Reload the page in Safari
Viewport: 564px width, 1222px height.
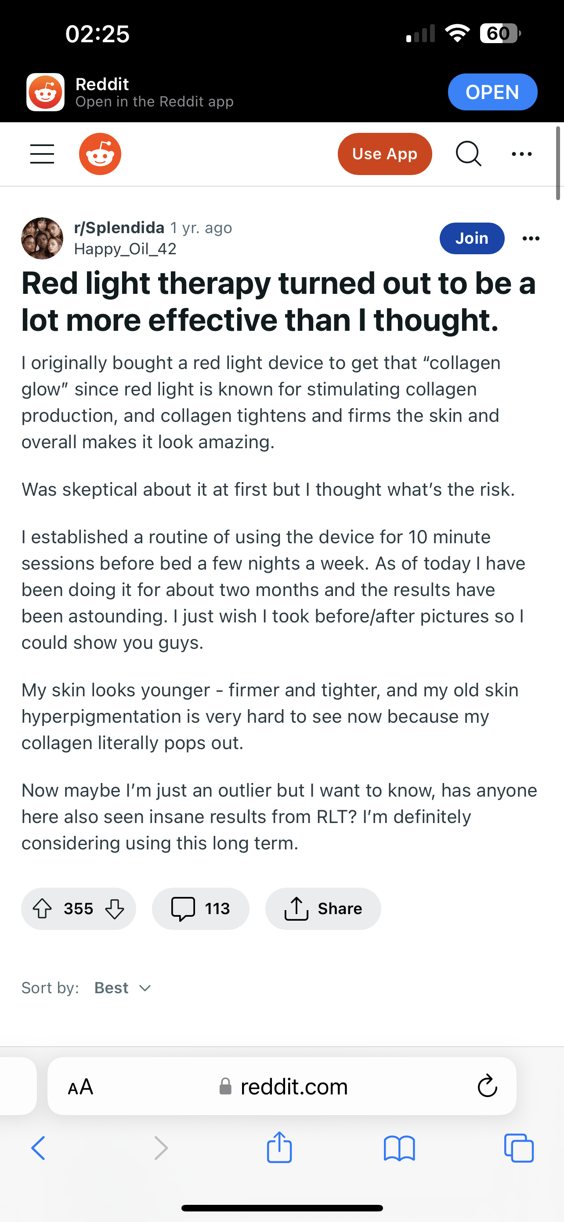pyautogui.click(x=487, y=1087)
